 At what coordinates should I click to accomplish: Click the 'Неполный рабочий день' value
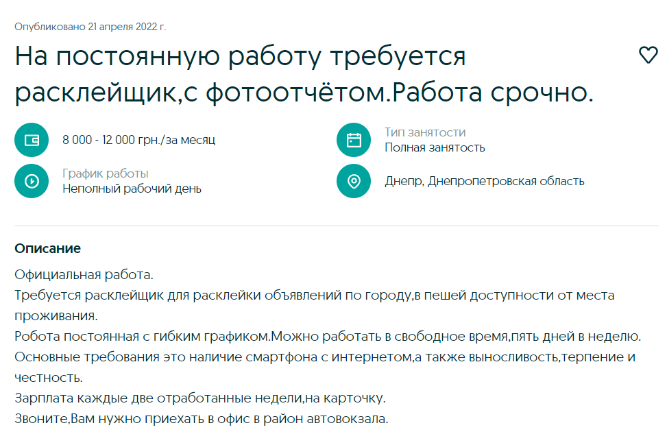coord(132,189)
